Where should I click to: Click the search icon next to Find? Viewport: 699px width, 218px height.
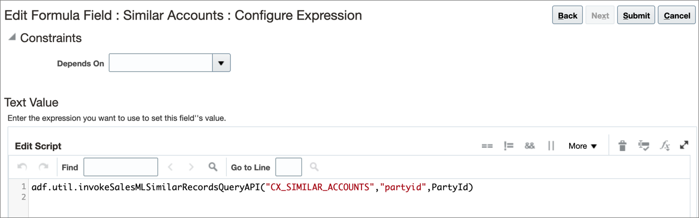(x=213, y=167)
